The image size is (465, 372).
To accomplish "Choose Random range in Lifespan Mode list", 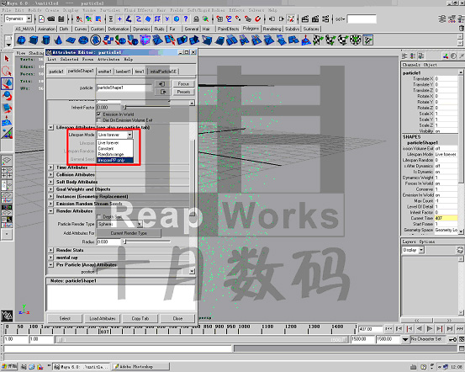I will tap(115, 154).
